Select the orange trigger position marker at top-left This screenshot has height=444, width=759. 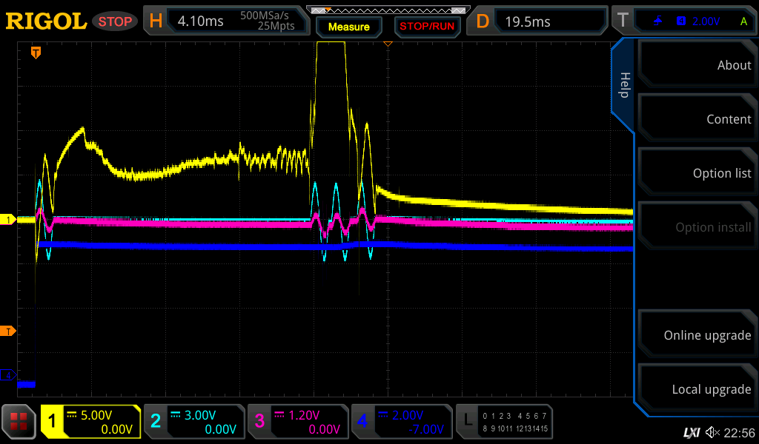(35, 53)
